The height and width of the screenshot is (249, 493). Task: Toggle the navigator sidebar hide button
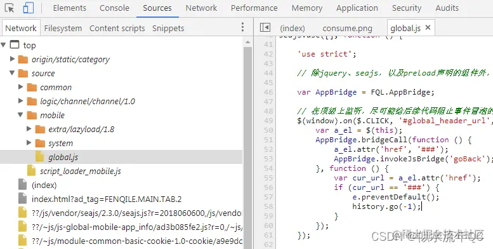[x=265, y=28]
